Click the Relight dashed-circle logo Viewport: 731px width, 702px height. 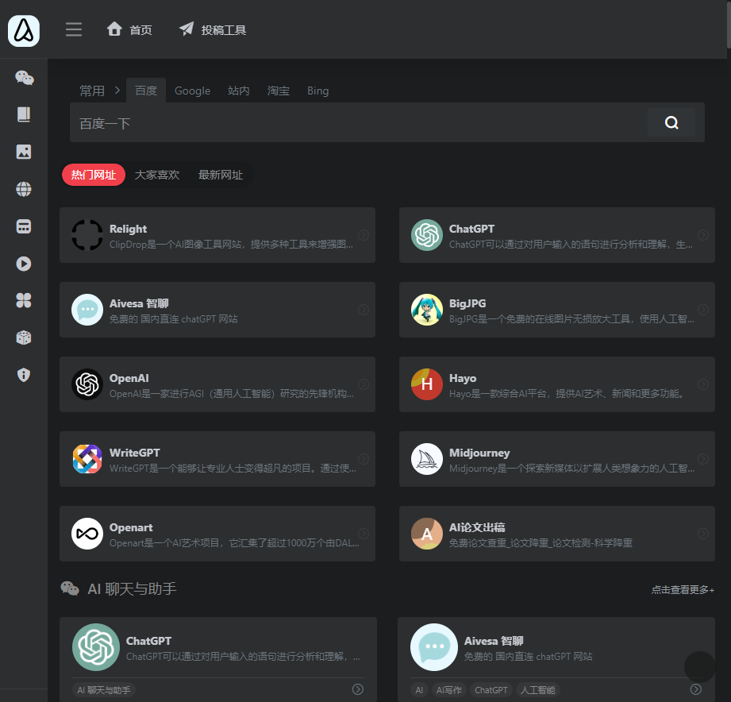[87, 235]
